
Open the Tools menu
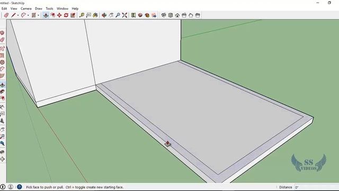point(49,8)
